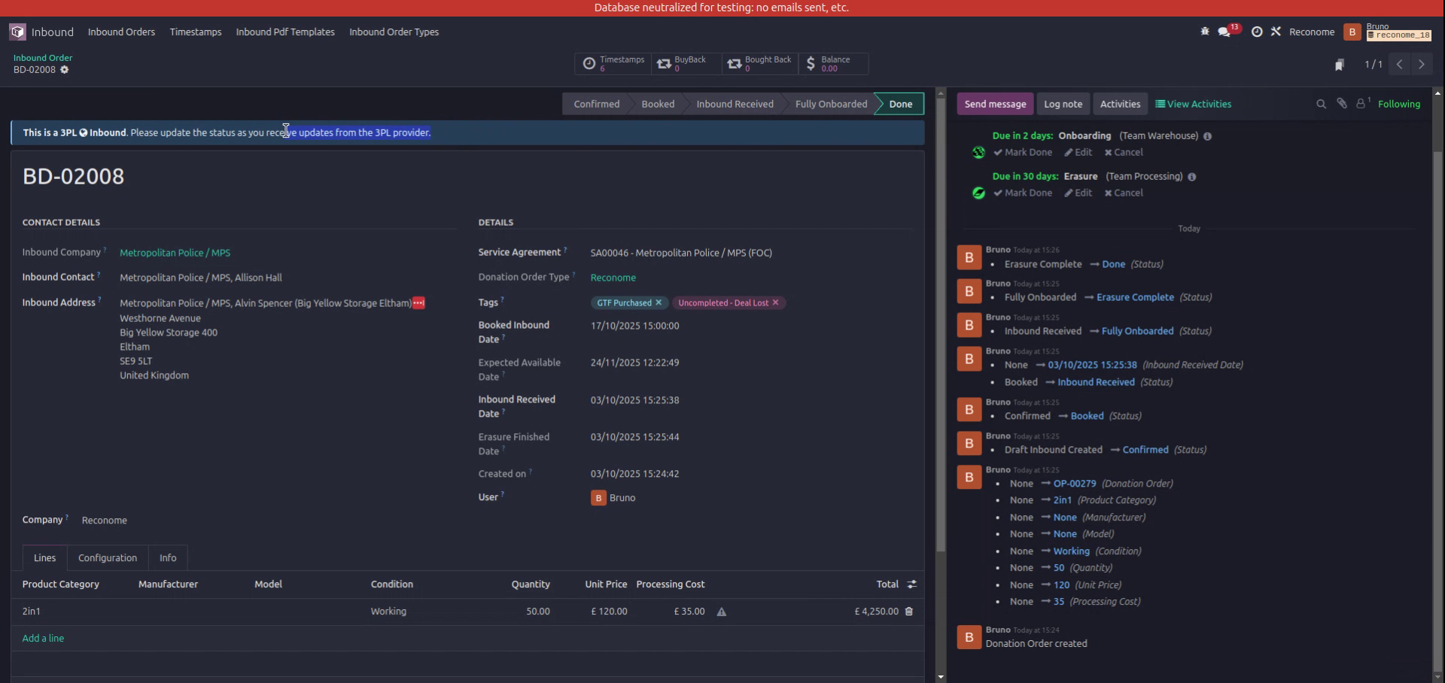Open the developer tools wrench icon
Viewport: 1445px width, 683px height.
click(1276, 32)
